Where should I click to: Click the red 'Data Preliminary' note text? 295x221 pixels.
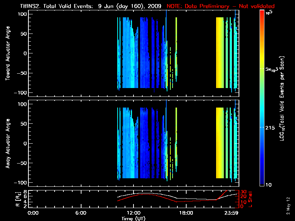(x=221, y=6)
